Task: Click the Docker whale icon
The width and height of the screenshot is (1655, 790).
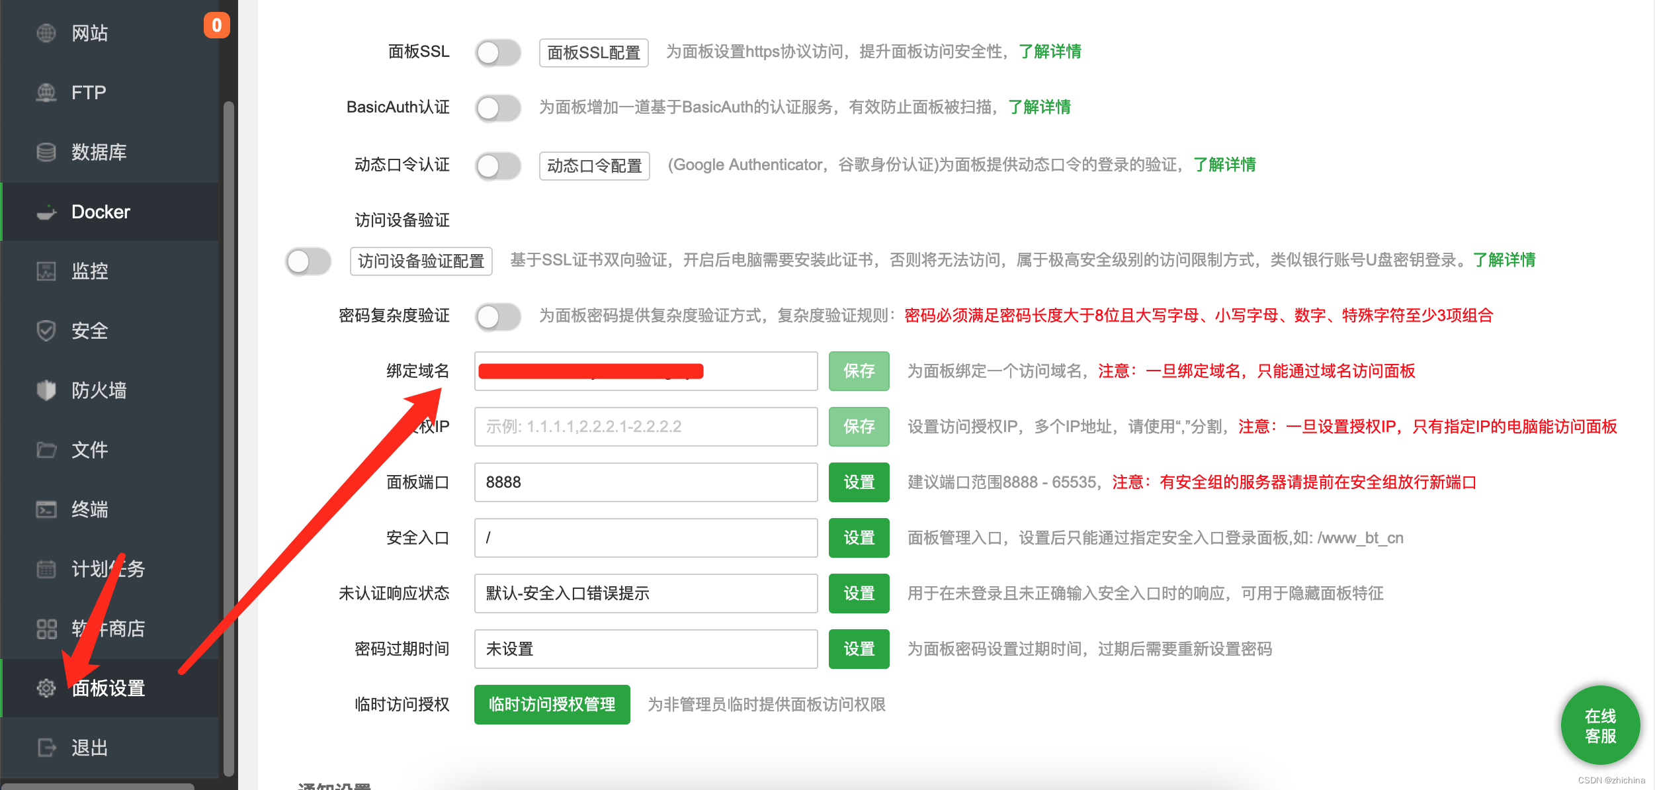Action: 46,212
